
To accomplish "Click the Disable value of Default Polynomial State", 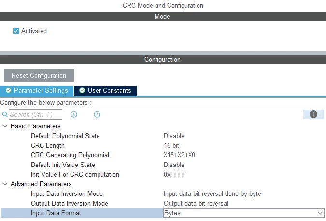I will (174, 136).
